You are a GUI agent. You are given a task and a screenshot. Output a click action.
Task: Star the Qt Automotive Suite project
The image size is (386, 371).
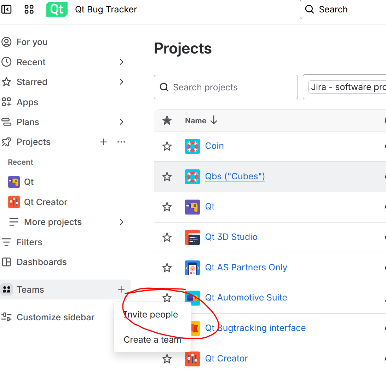click(167, 298)
